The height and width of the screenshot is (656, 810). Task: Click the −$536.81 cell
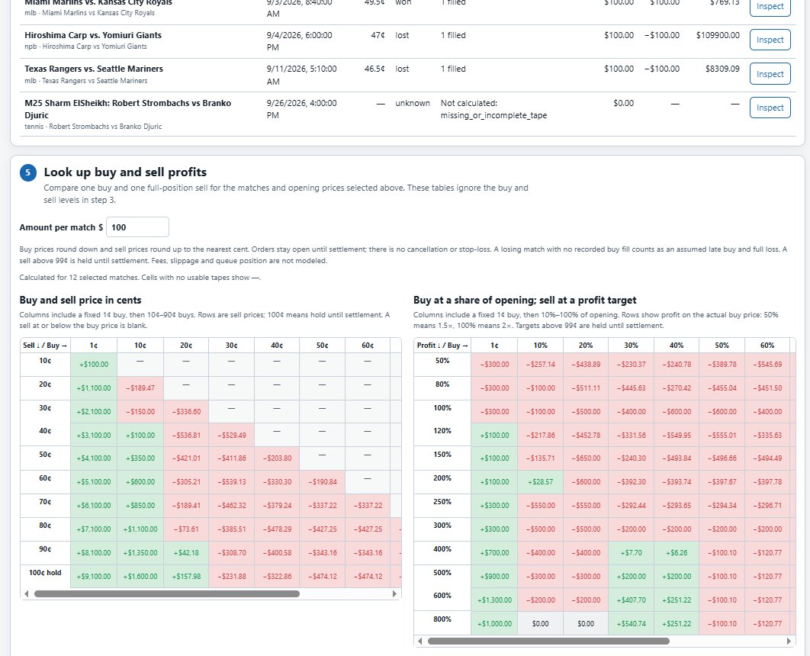point(186,435)
